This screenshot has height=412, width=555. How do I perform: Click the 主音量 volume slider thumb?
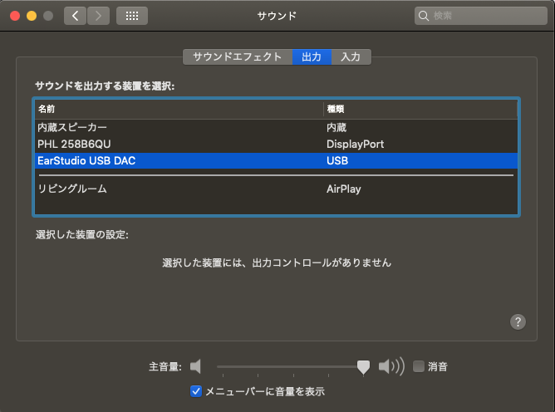pyautogui.click(x=363, y=367)
